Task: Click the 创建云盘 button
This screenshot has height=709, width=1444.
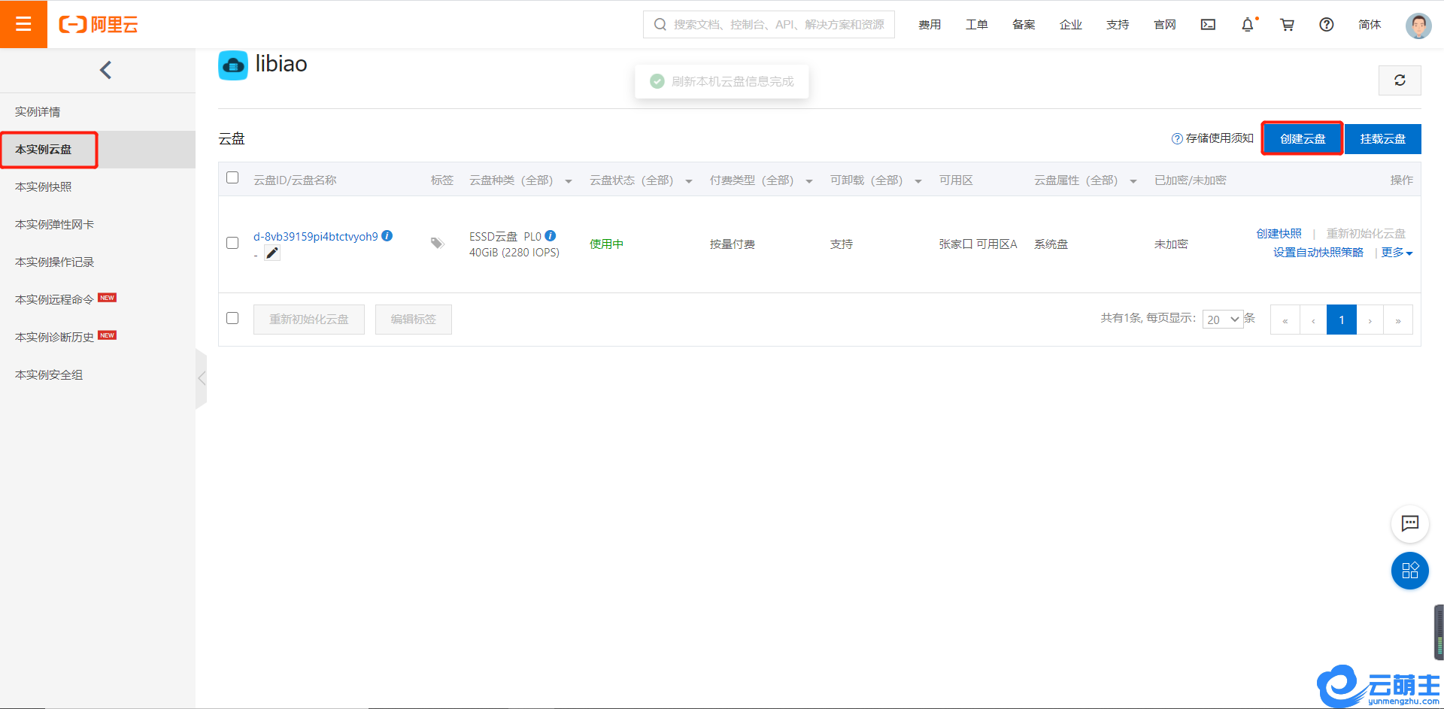Action: point(1302,139)
